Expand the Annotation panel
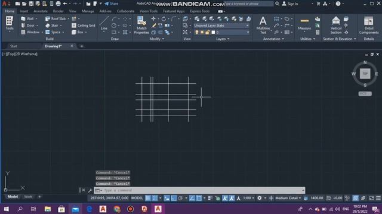 click(273, 39)
